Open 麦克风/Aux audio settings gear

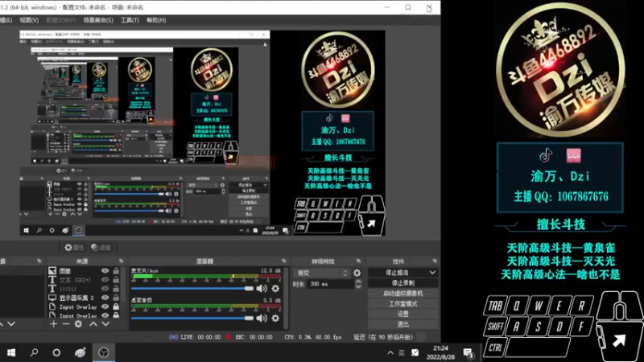[275, 289]
